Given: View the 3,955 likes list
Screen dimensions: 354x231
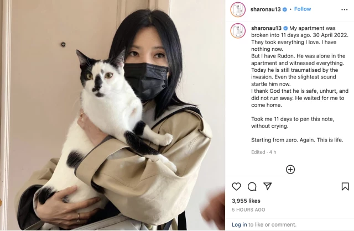Looking at the screenshot, I should point(246,201).
